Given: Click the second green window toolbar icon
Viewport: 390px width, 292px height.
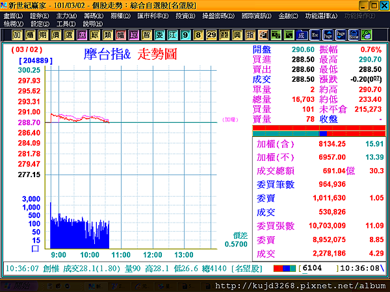Looking at the screenshot, I should 289,35.
